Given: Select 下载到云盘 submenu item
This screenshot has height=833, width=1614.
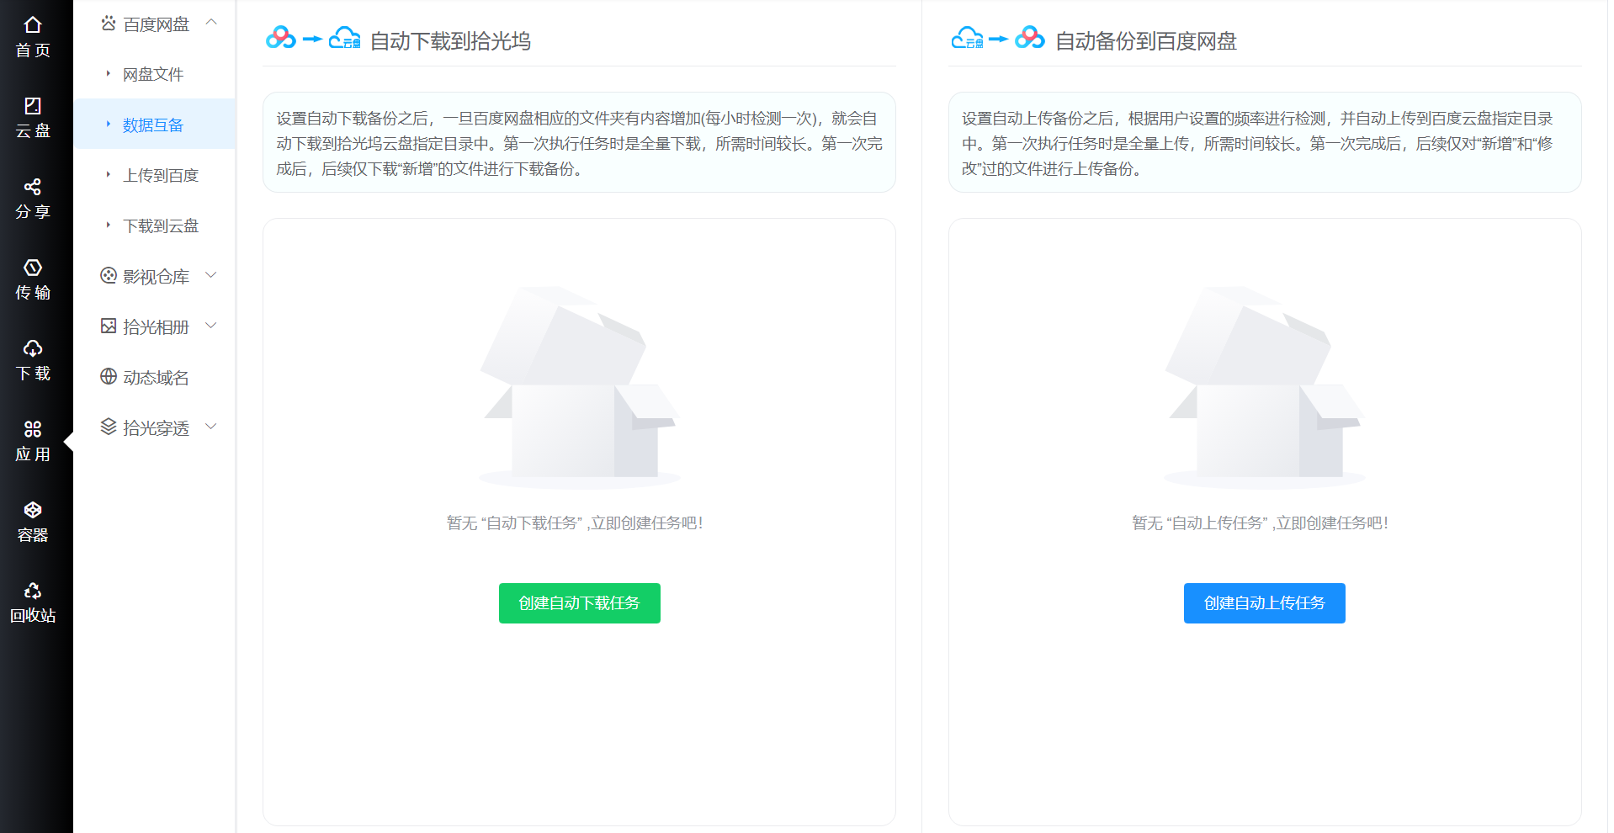Looking at the screenshot, I should click(155, 225).
